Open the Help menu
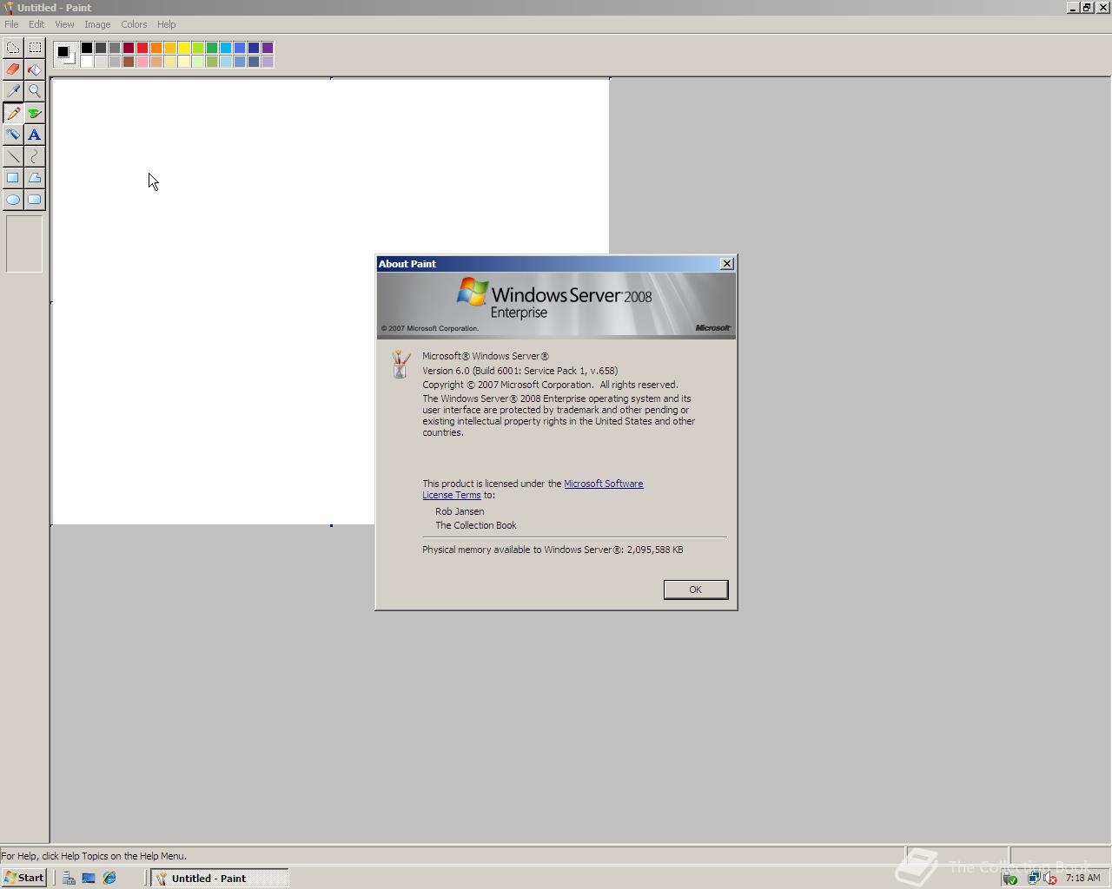 [166, 24]
